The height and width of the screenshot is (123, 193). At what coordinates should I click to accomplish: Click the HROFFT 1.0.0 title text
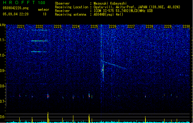24,2
